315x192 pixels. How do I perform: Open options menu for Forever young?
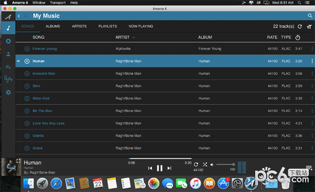312,49
